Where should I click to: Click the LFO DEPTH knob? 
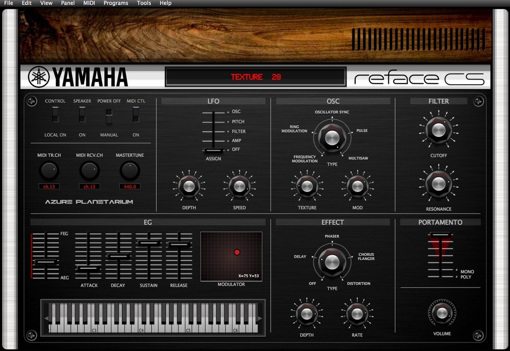189,187
